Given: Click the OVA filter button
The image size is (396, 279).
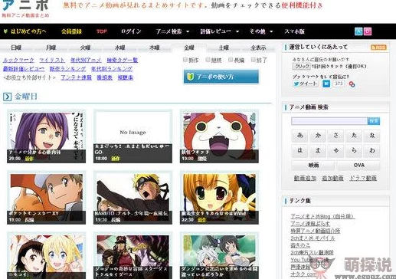Looking at the screenshot, I should [358, 166].
